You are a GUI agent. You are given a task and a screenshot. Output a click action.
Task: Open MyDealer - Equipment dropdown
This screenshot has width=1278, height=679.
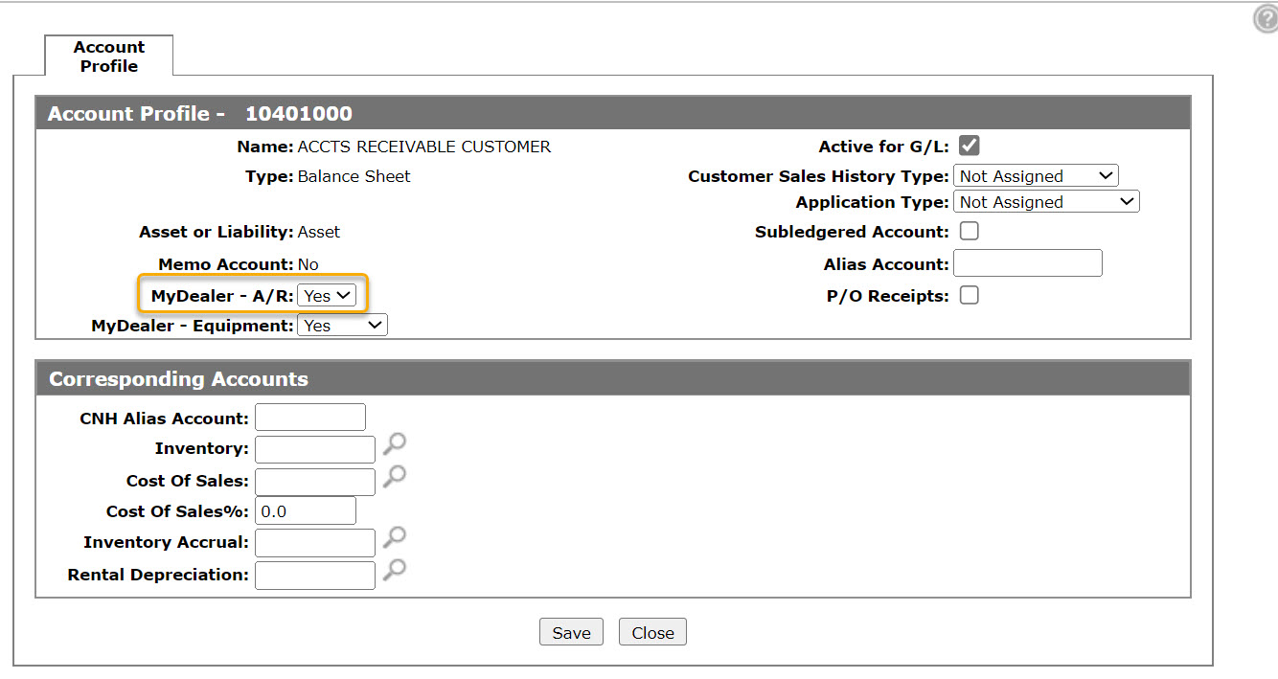point(343,326)
